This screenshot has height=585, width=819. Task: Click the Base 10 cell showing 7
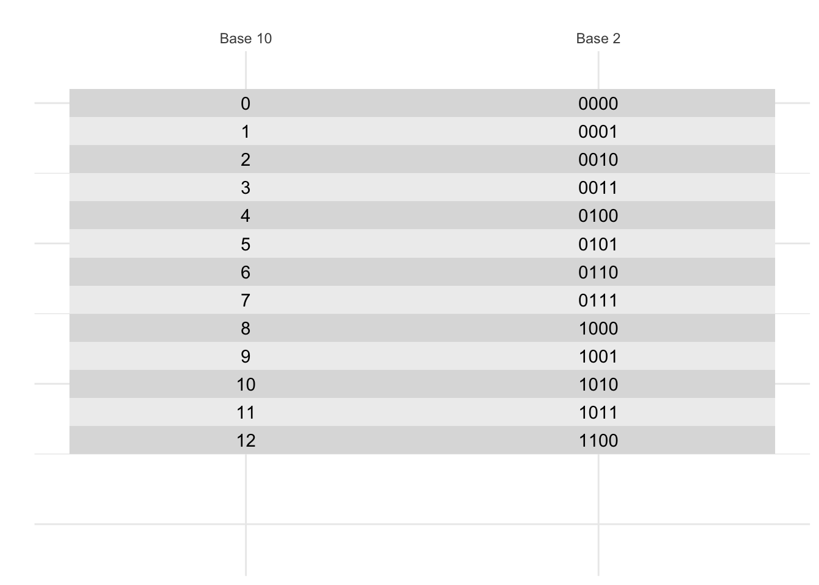[x=246, y=300]
